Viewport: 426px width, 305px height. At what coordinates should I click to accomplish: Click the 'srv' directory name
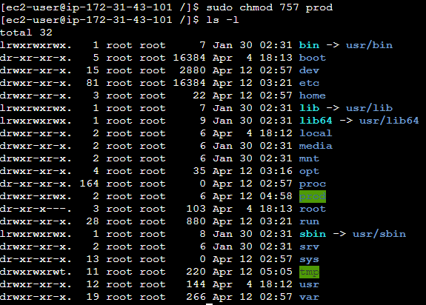click(309, 247)
